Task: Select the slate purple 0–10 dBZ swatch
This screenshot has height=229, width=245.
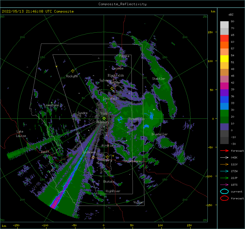Action: point(224,127)
